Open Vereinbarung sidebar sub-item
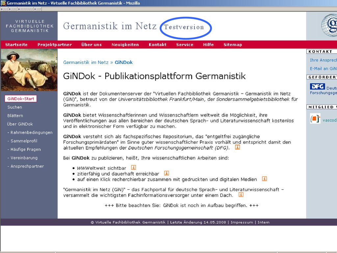Viewport: 337px width, 253px height. 23,158
